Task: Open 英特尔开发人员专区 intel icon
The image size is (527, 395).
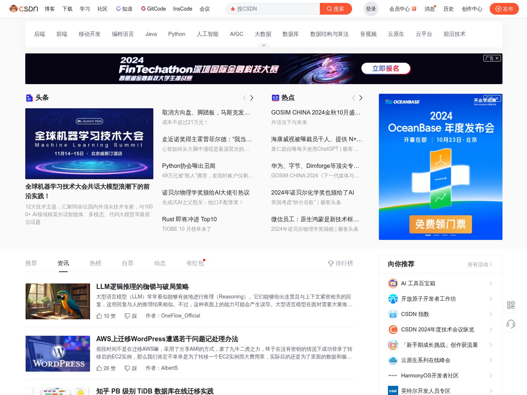Action: tap(393, 391)
